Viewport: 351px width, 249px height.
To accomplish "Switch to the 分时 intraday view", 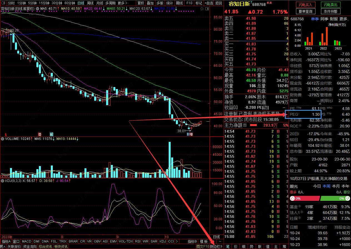I will click(11, 3).
